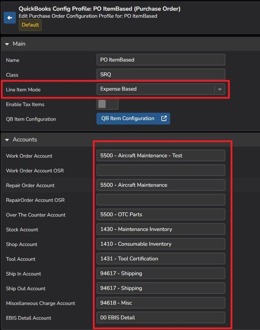Image resolution: width=260 pixels, height=330 pixels.
Task: Select Stock Account field 1430 Maintenance Inventory
Action: (161, 229)
